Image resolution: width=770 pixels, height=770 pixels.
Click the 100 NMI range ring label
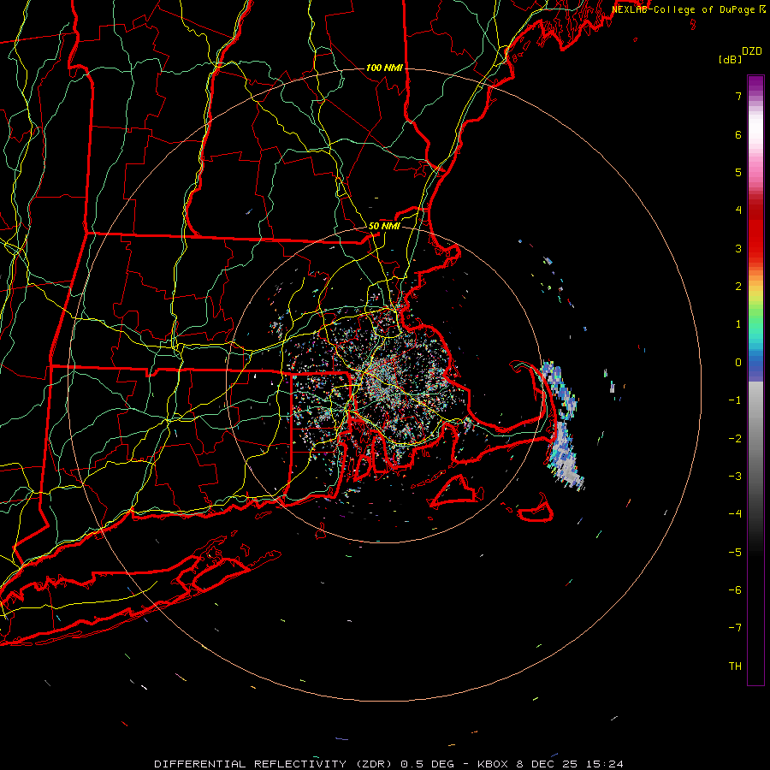[384, 68]
